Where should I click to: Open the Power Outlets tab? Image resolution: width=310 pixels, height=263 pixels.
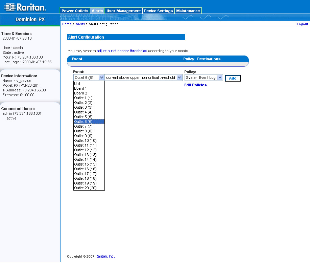[x=75, y=11]
